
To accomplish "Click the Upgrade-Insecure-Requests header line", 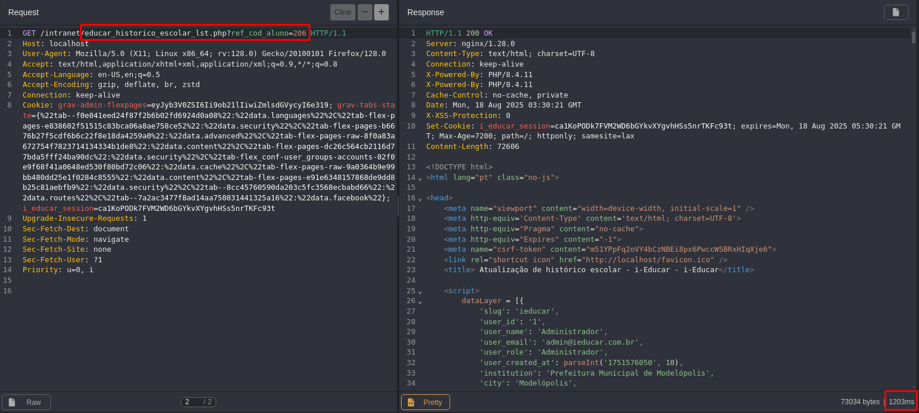I will (x=85, y=218).
